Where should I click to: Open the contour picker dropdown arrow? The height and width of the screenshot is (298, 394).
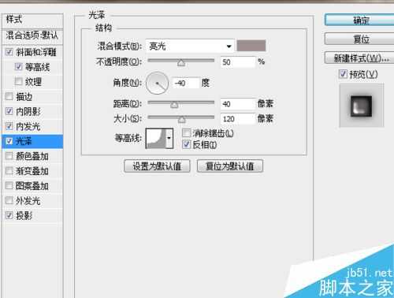169,138
